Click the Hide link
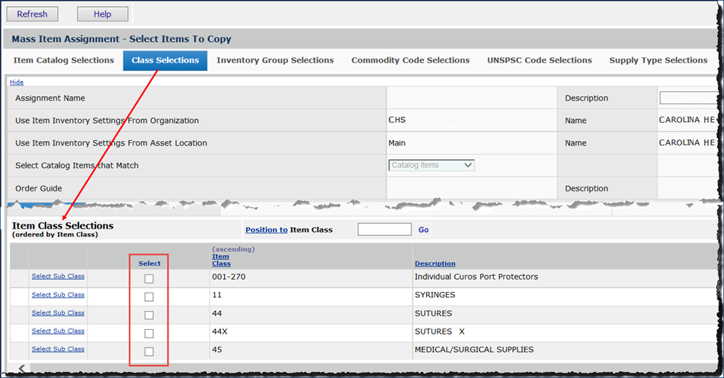Screen dimensions: 724x378 16,82
